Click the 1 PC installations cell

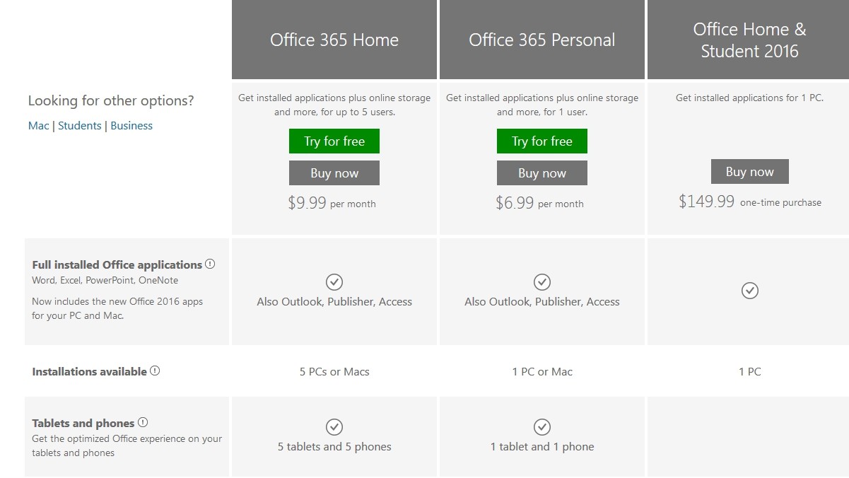coord(750,371)
